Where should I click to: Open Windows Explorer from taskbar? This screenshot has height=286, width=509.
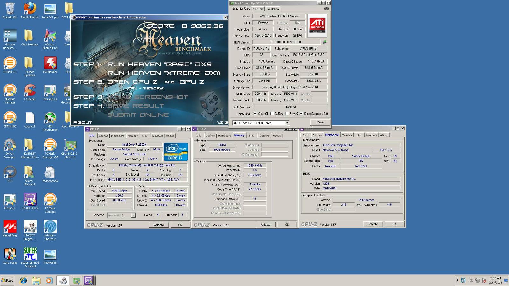coord(36,281)
